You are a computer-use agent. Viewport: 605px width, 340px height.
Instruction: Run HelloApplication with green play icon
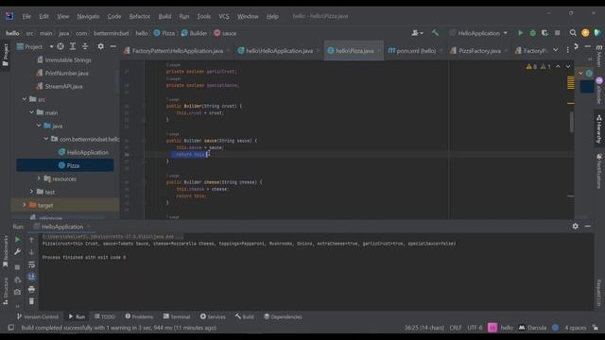(521, 33)
